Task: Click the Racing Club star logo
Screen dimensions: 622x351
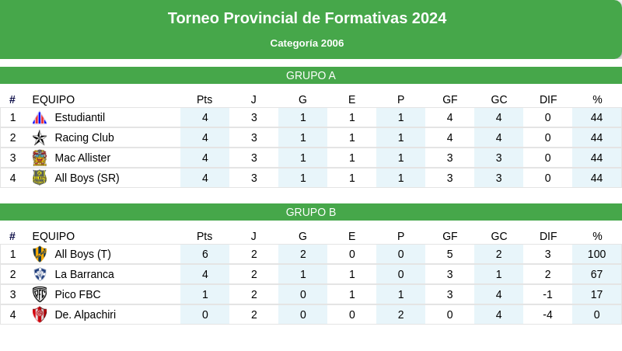Action: [x=40, y=138]
